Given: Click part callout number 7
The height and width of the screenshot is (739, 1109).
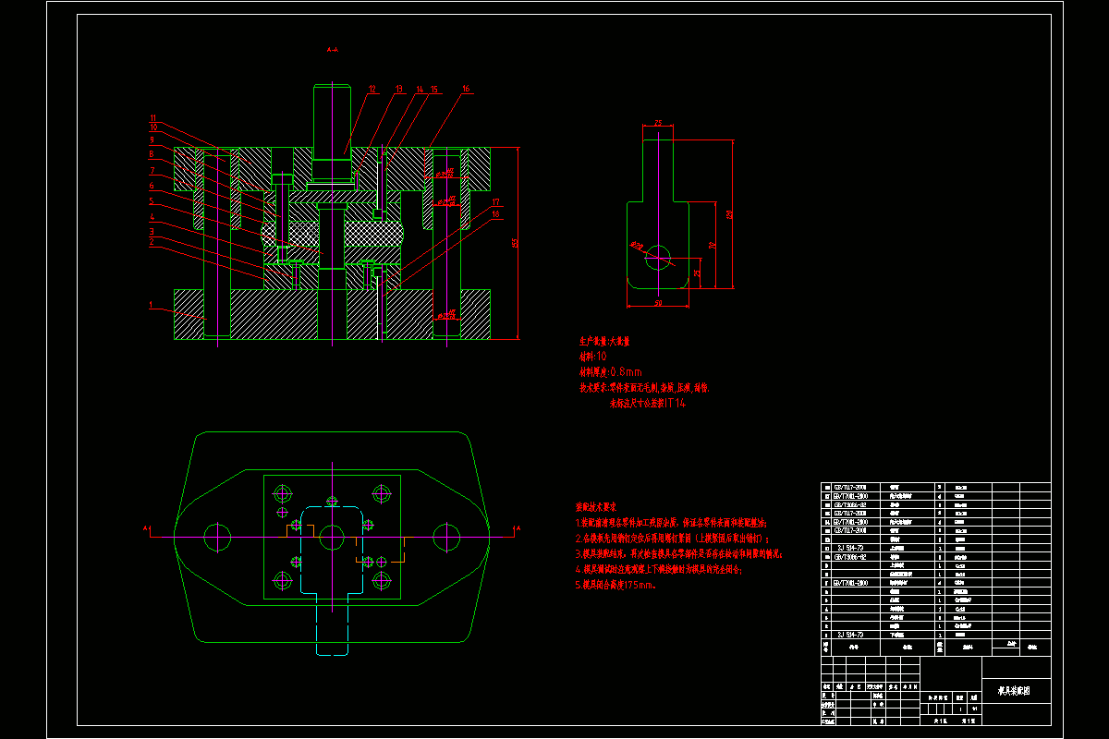Looking at the screenshot, I should tap(152, 171).
